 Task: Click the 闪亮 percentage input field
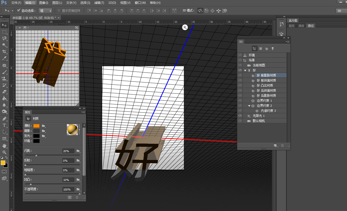tap(68, 151)
